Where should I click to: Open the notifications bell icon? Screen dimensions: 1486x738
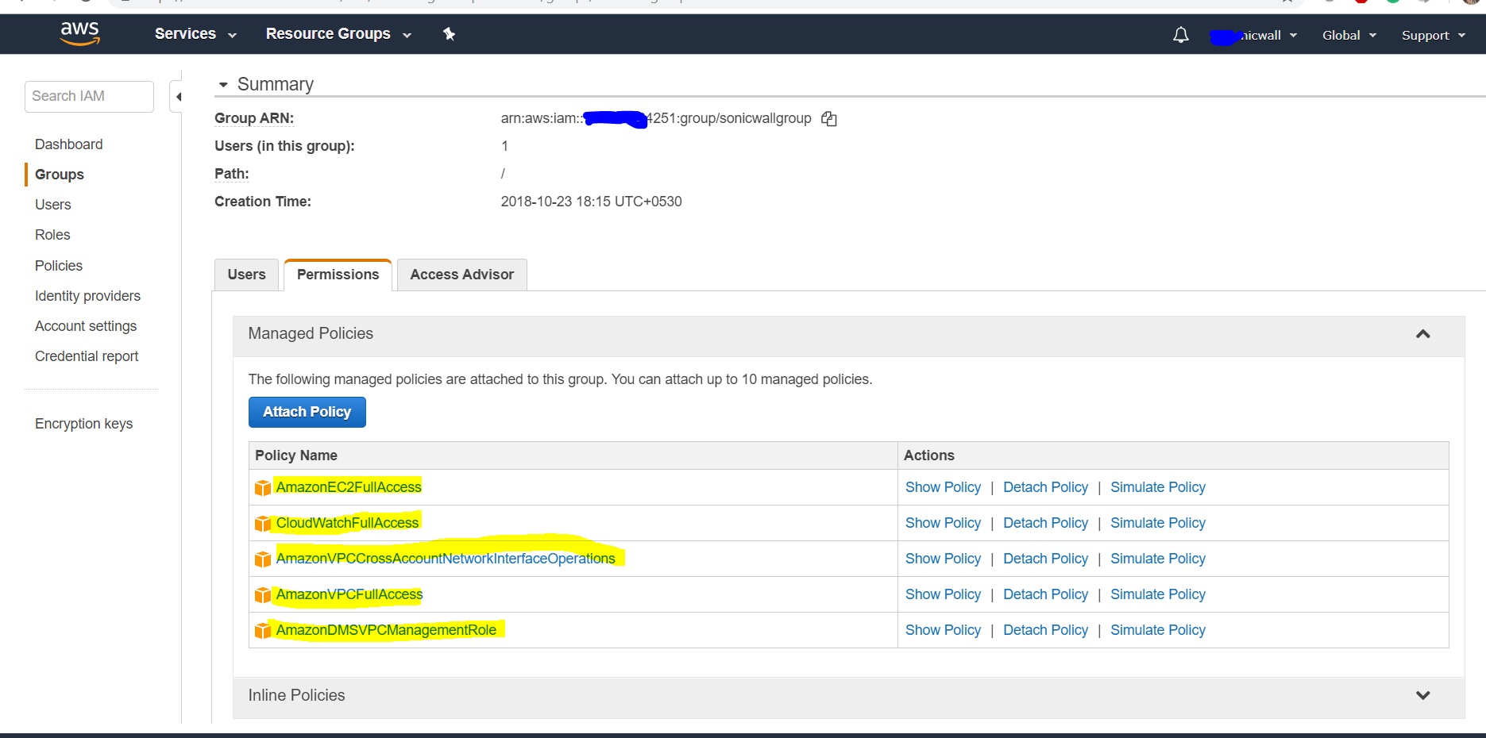pyautogui.click(x=1180, y=35)
